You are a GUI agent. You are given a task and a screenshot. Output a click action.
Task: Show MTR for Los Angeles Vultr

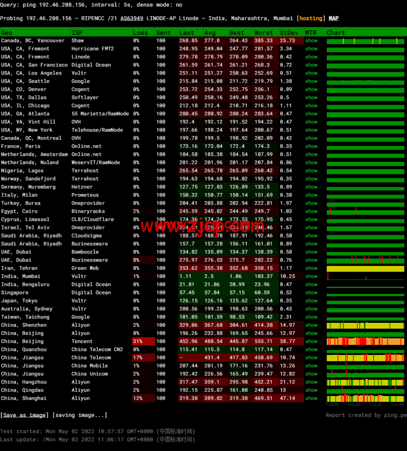pos(311,73)
